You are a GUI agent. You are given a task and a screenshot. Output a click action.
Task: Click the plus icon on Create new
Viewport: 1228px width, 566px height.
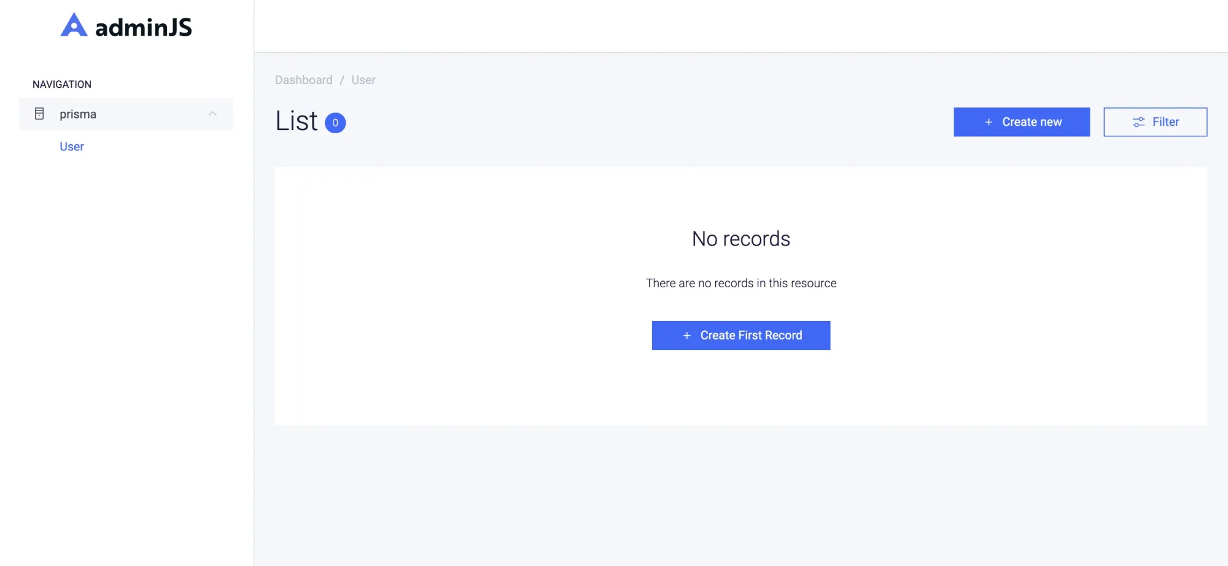989,122
